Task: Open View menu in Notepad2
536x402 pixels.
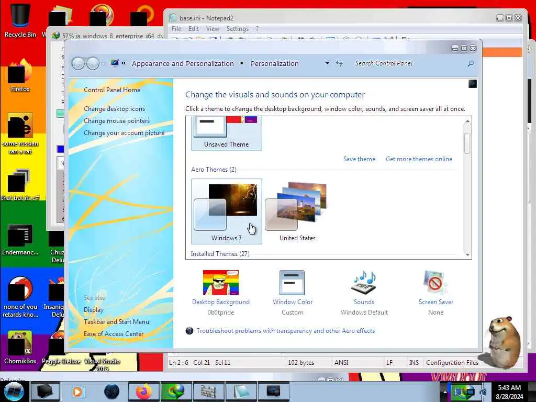Action: click(213, 29)
